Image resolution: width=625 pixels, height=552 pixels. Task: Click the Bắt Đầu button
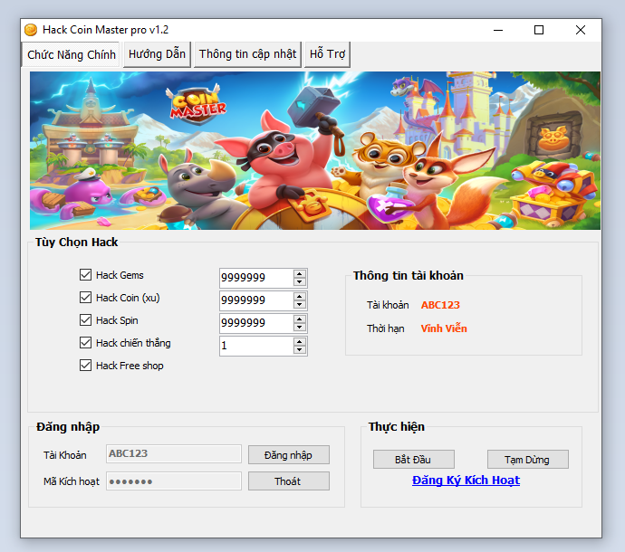point(413,460)
